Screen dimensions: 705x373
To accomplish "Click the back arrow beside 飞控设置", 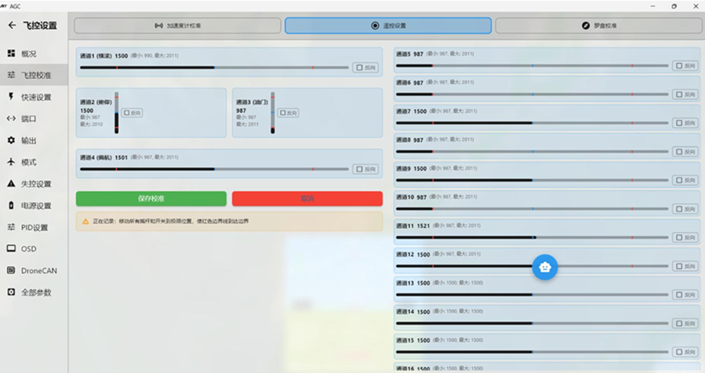I will coord(12,26).
